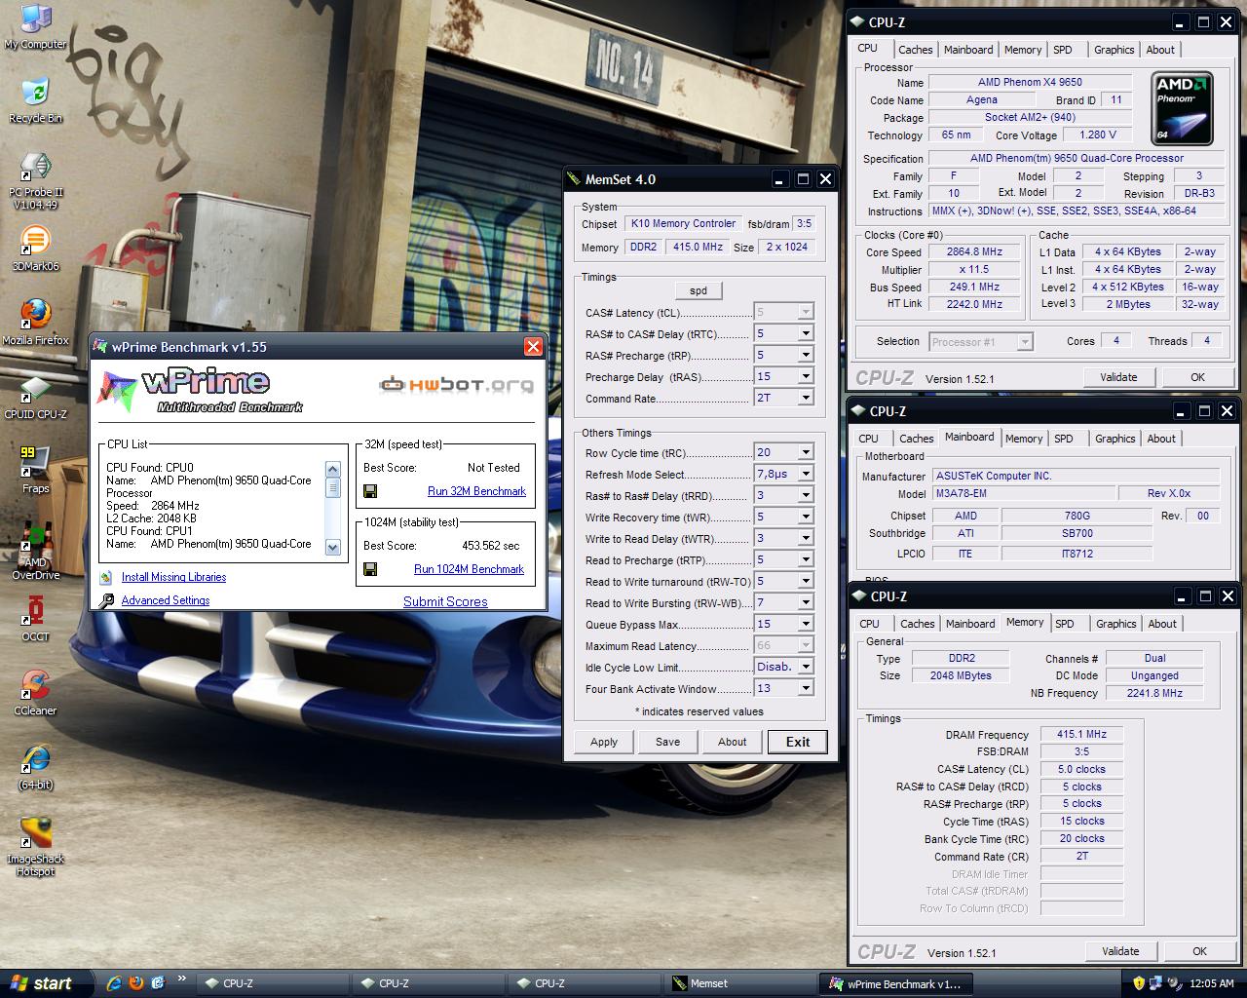
Task: Click the Install Missing Libraries icon
Action: click(106, 578)
